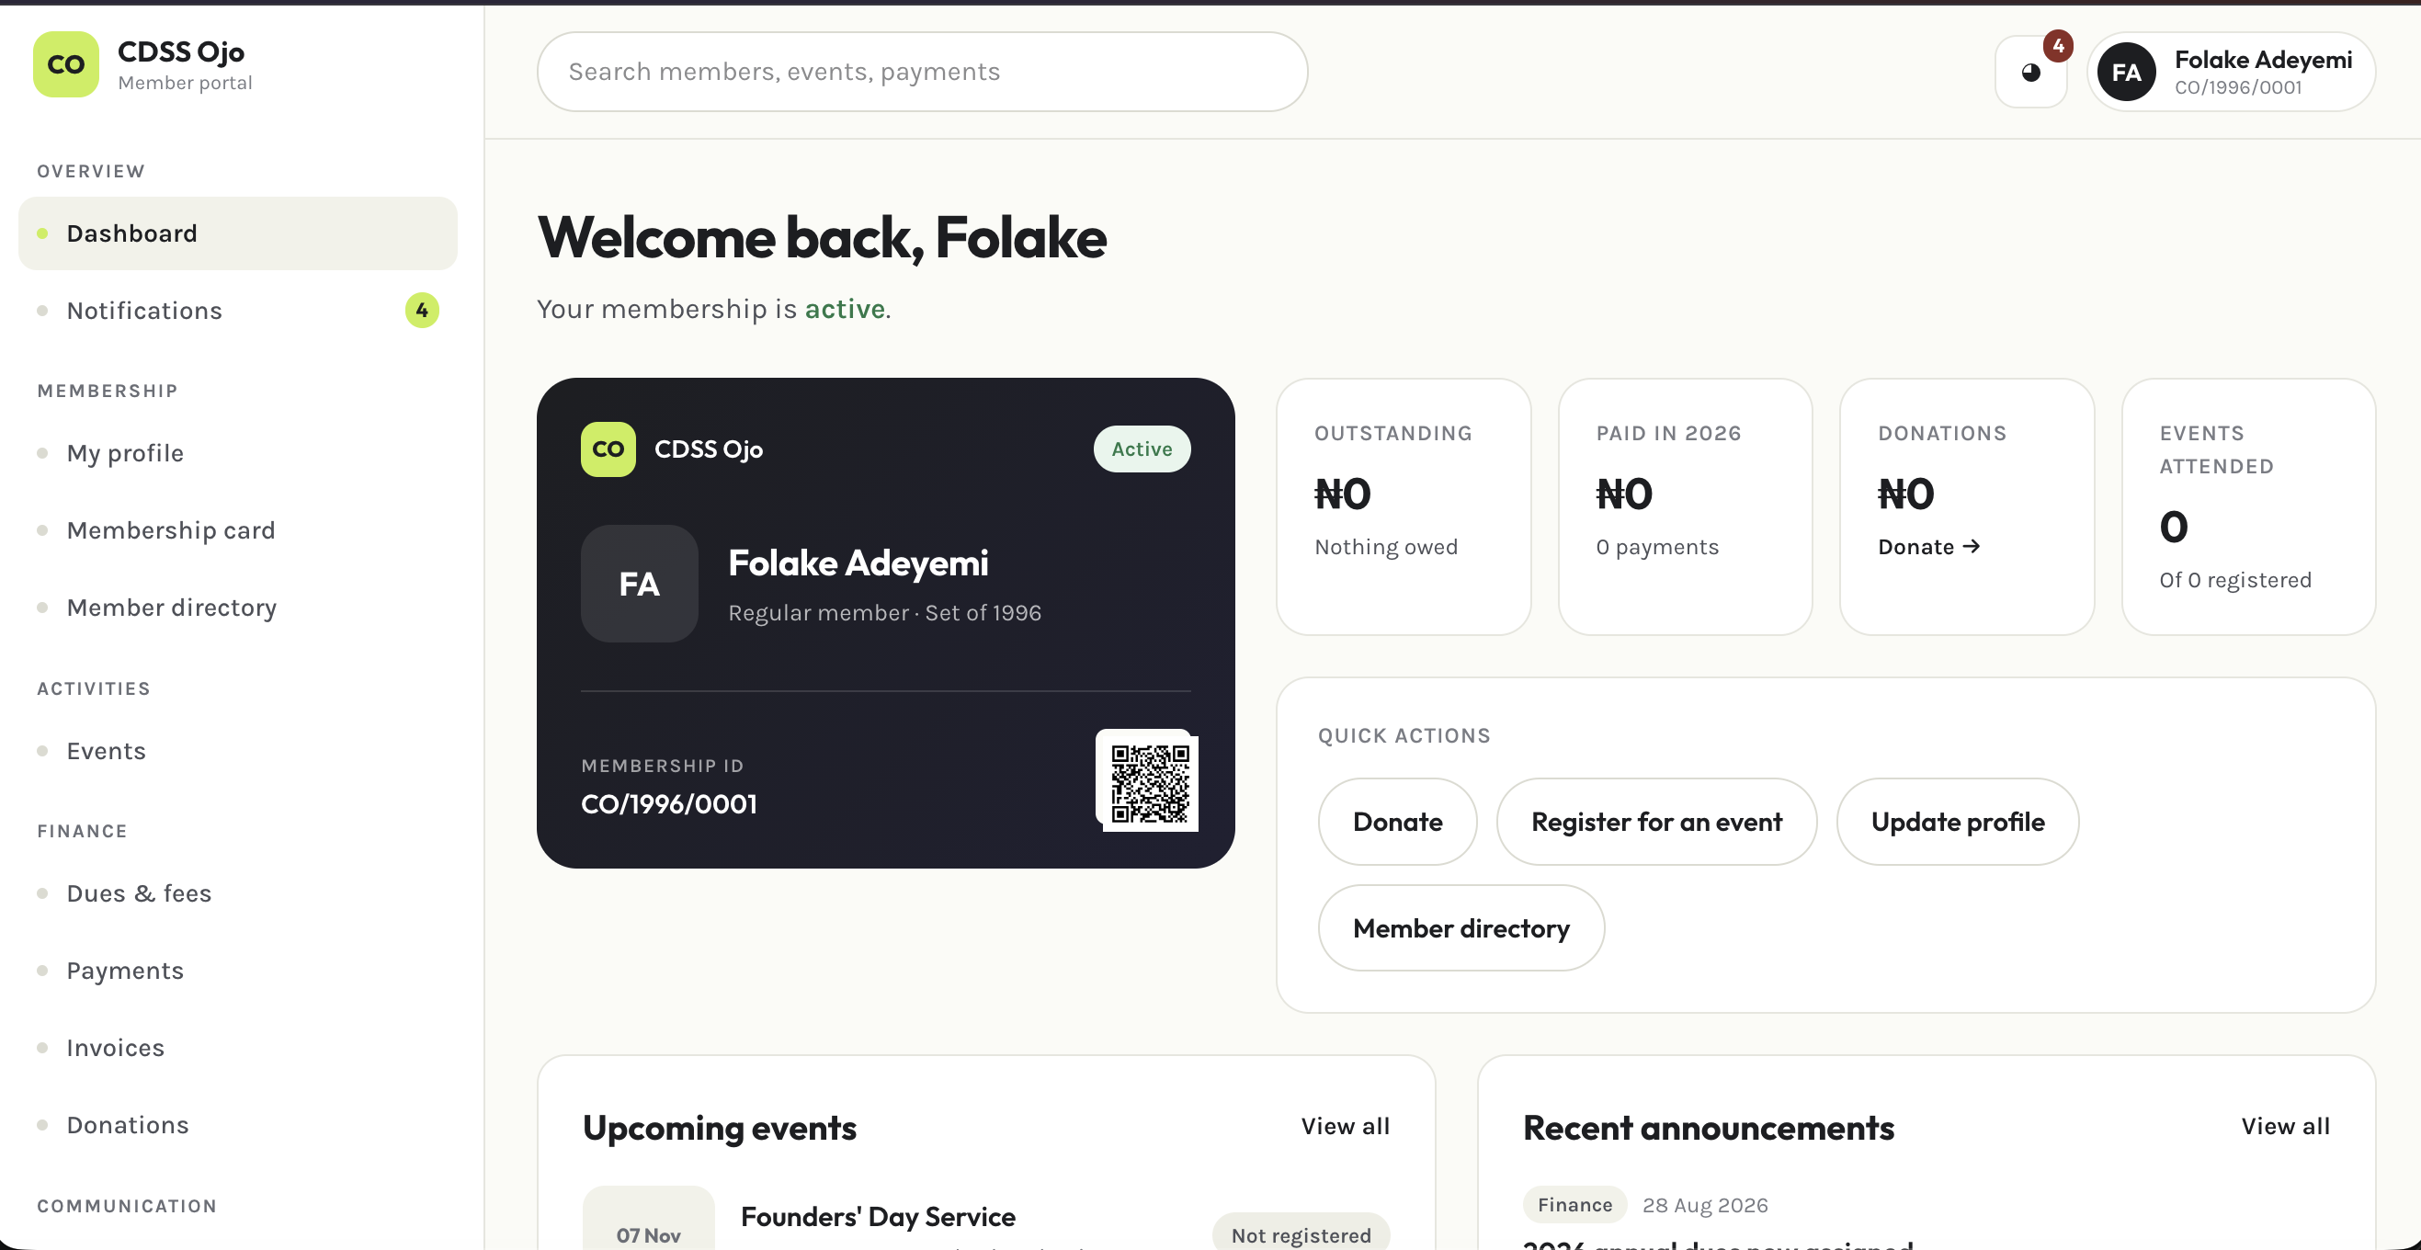The height and width of the screenshot is (1250, 2421).
Task: Go to My profile page
Action: pos(238,453)
